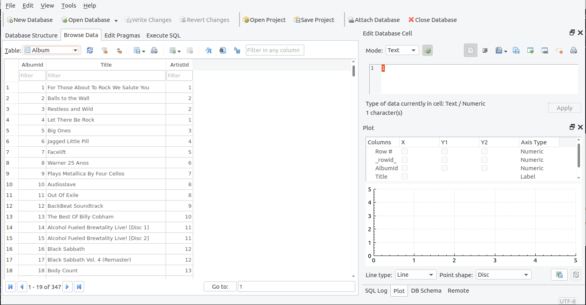Clear all filters with the funnel icon

pyautogui.click(x=105, y=50)
